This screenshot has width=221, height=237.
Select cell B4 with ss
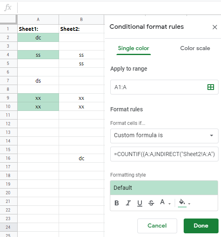[81, 55]
